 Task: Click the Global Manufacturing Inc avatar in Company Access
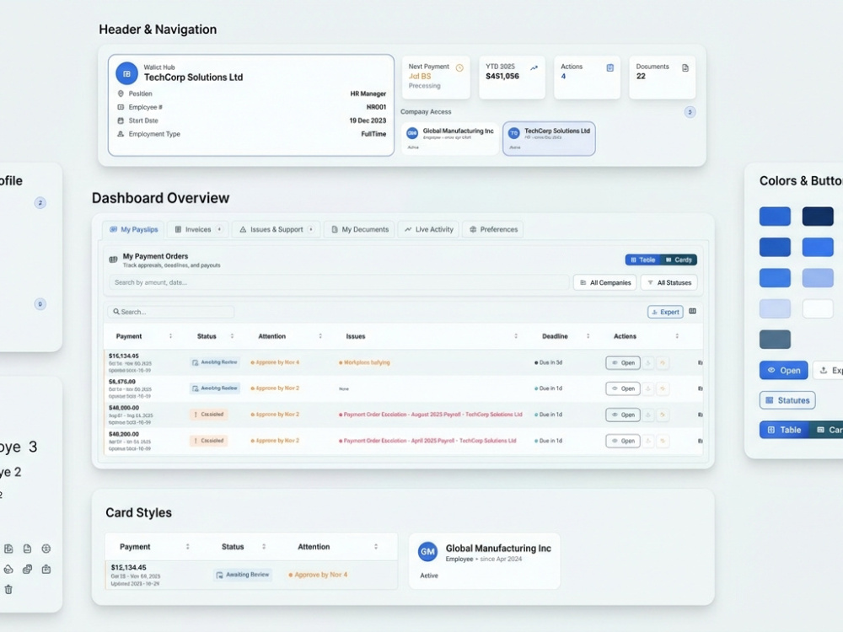(412, 133)
